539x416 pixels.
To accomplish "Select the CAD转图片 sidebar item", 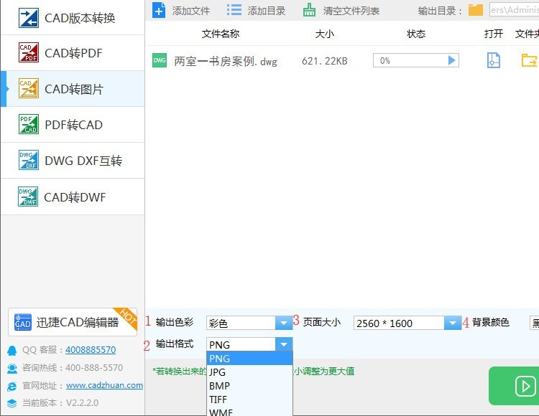I will point(73,89).
